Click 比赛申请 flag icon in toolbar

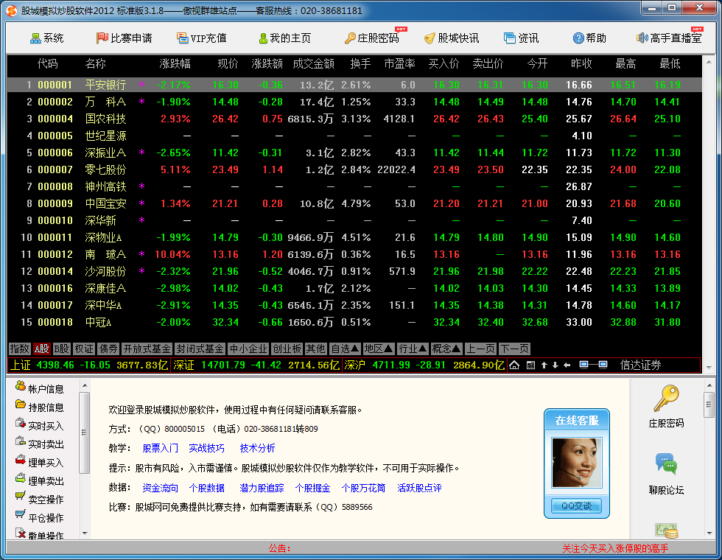[102, 38]
